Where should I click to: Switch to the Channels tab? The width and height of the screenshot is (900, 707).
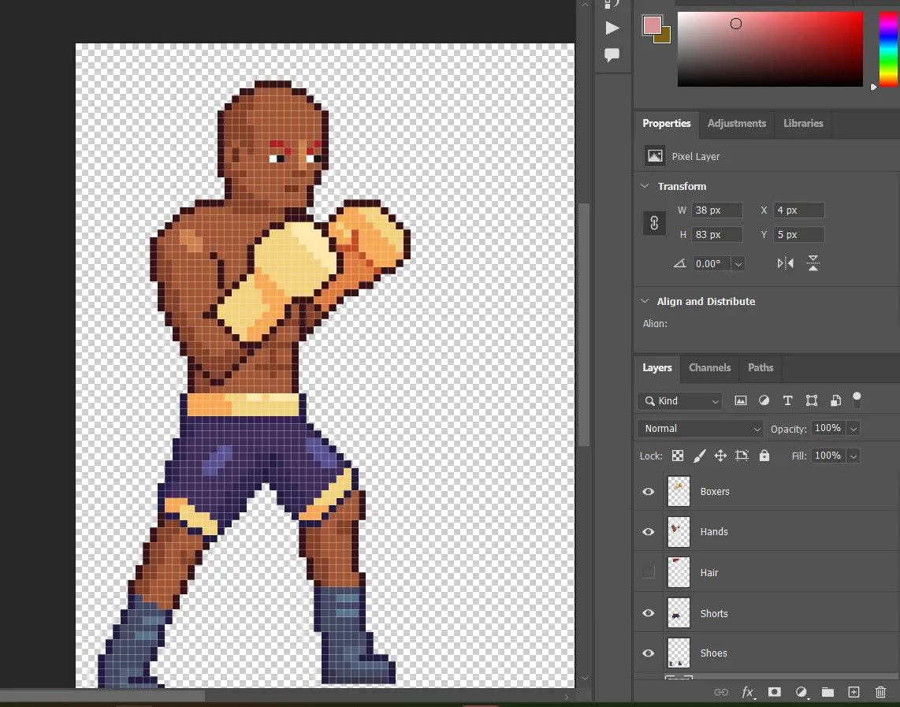tap(709, 368)
